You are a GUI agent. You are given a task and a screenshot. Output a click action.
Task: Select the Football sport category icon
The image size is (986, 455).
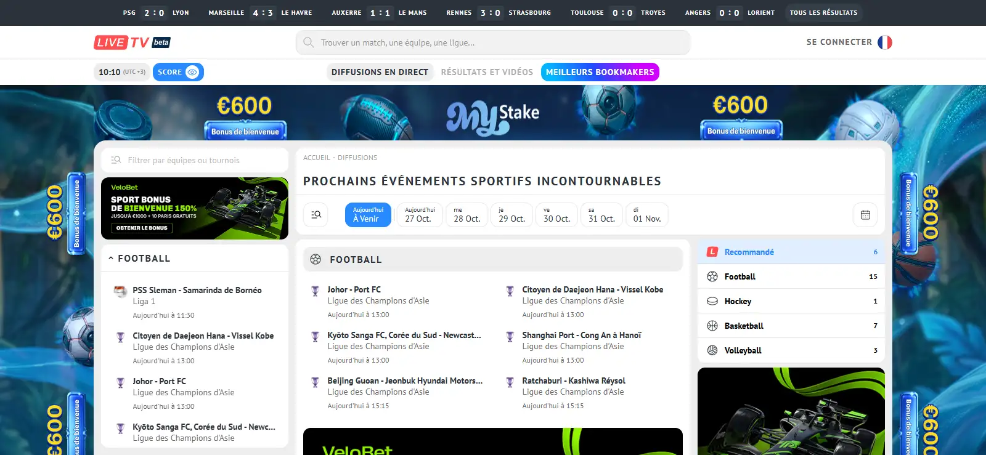(x=712, y=276)
